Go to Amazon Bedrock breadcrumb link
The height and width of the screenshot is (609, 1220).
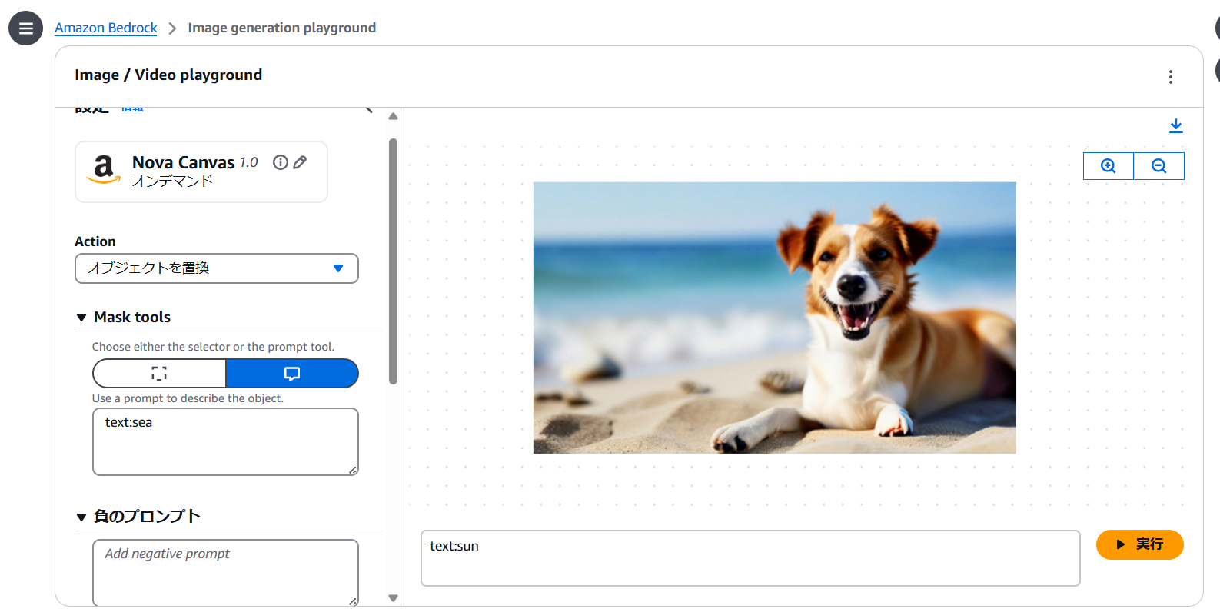coord(106,28)
